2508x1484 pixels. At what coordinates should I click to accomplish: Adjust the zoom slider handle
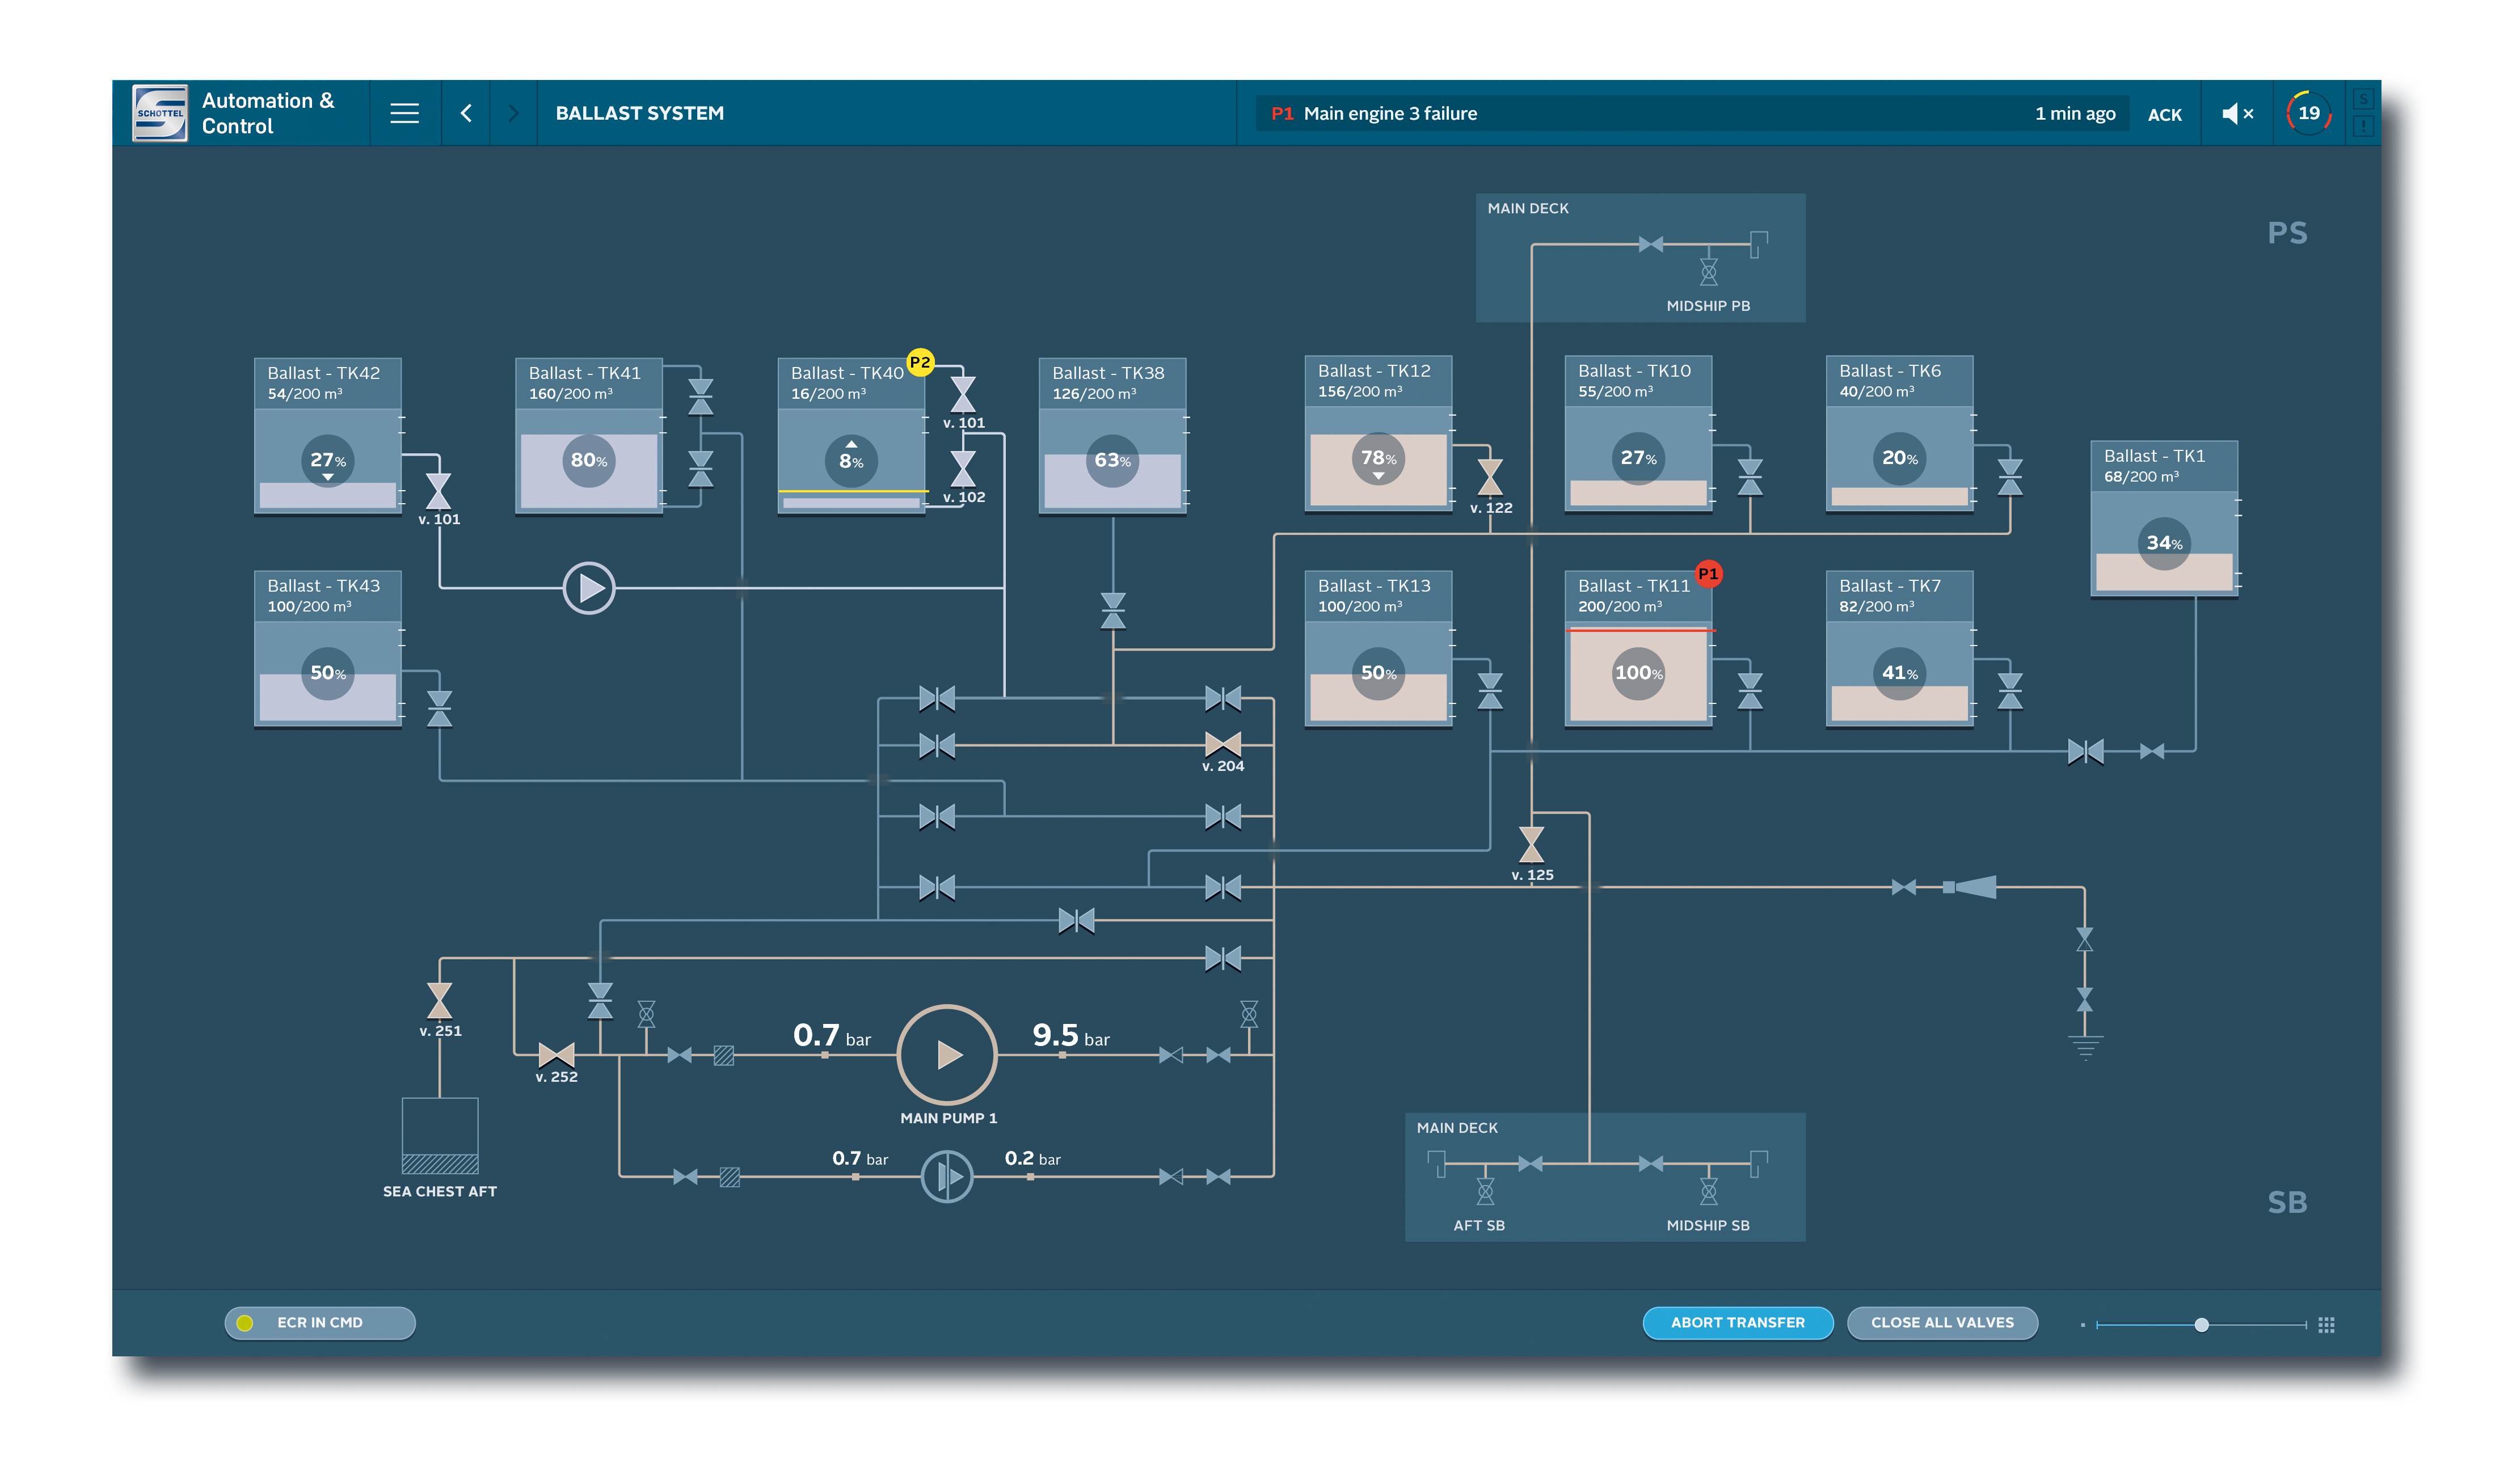(x=2201, y=1324)
